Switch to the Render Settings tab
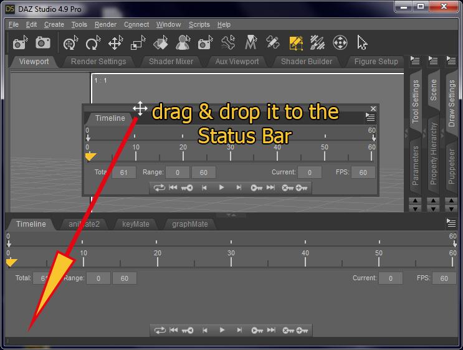 click(98, 62)
